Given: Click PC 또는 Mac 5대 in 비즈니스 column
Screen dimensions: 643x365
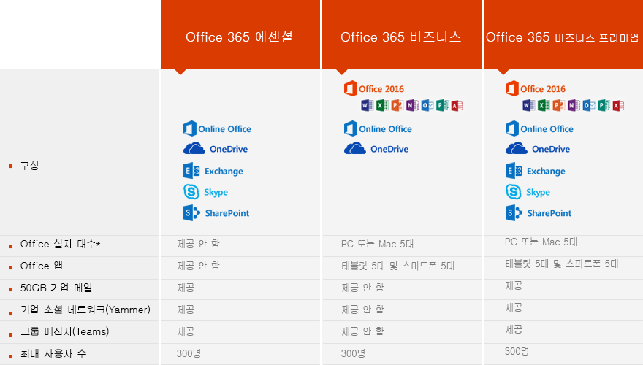Looking at the screenshot, I should [377, 244].
